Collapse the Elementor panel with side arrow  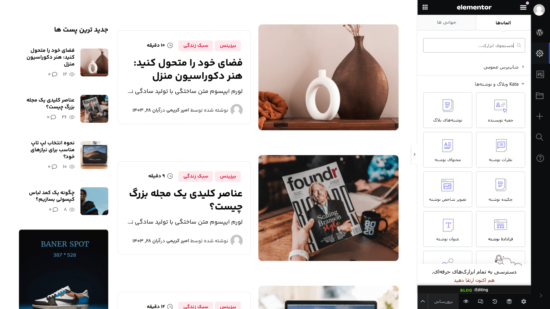(x=415, y=154)
